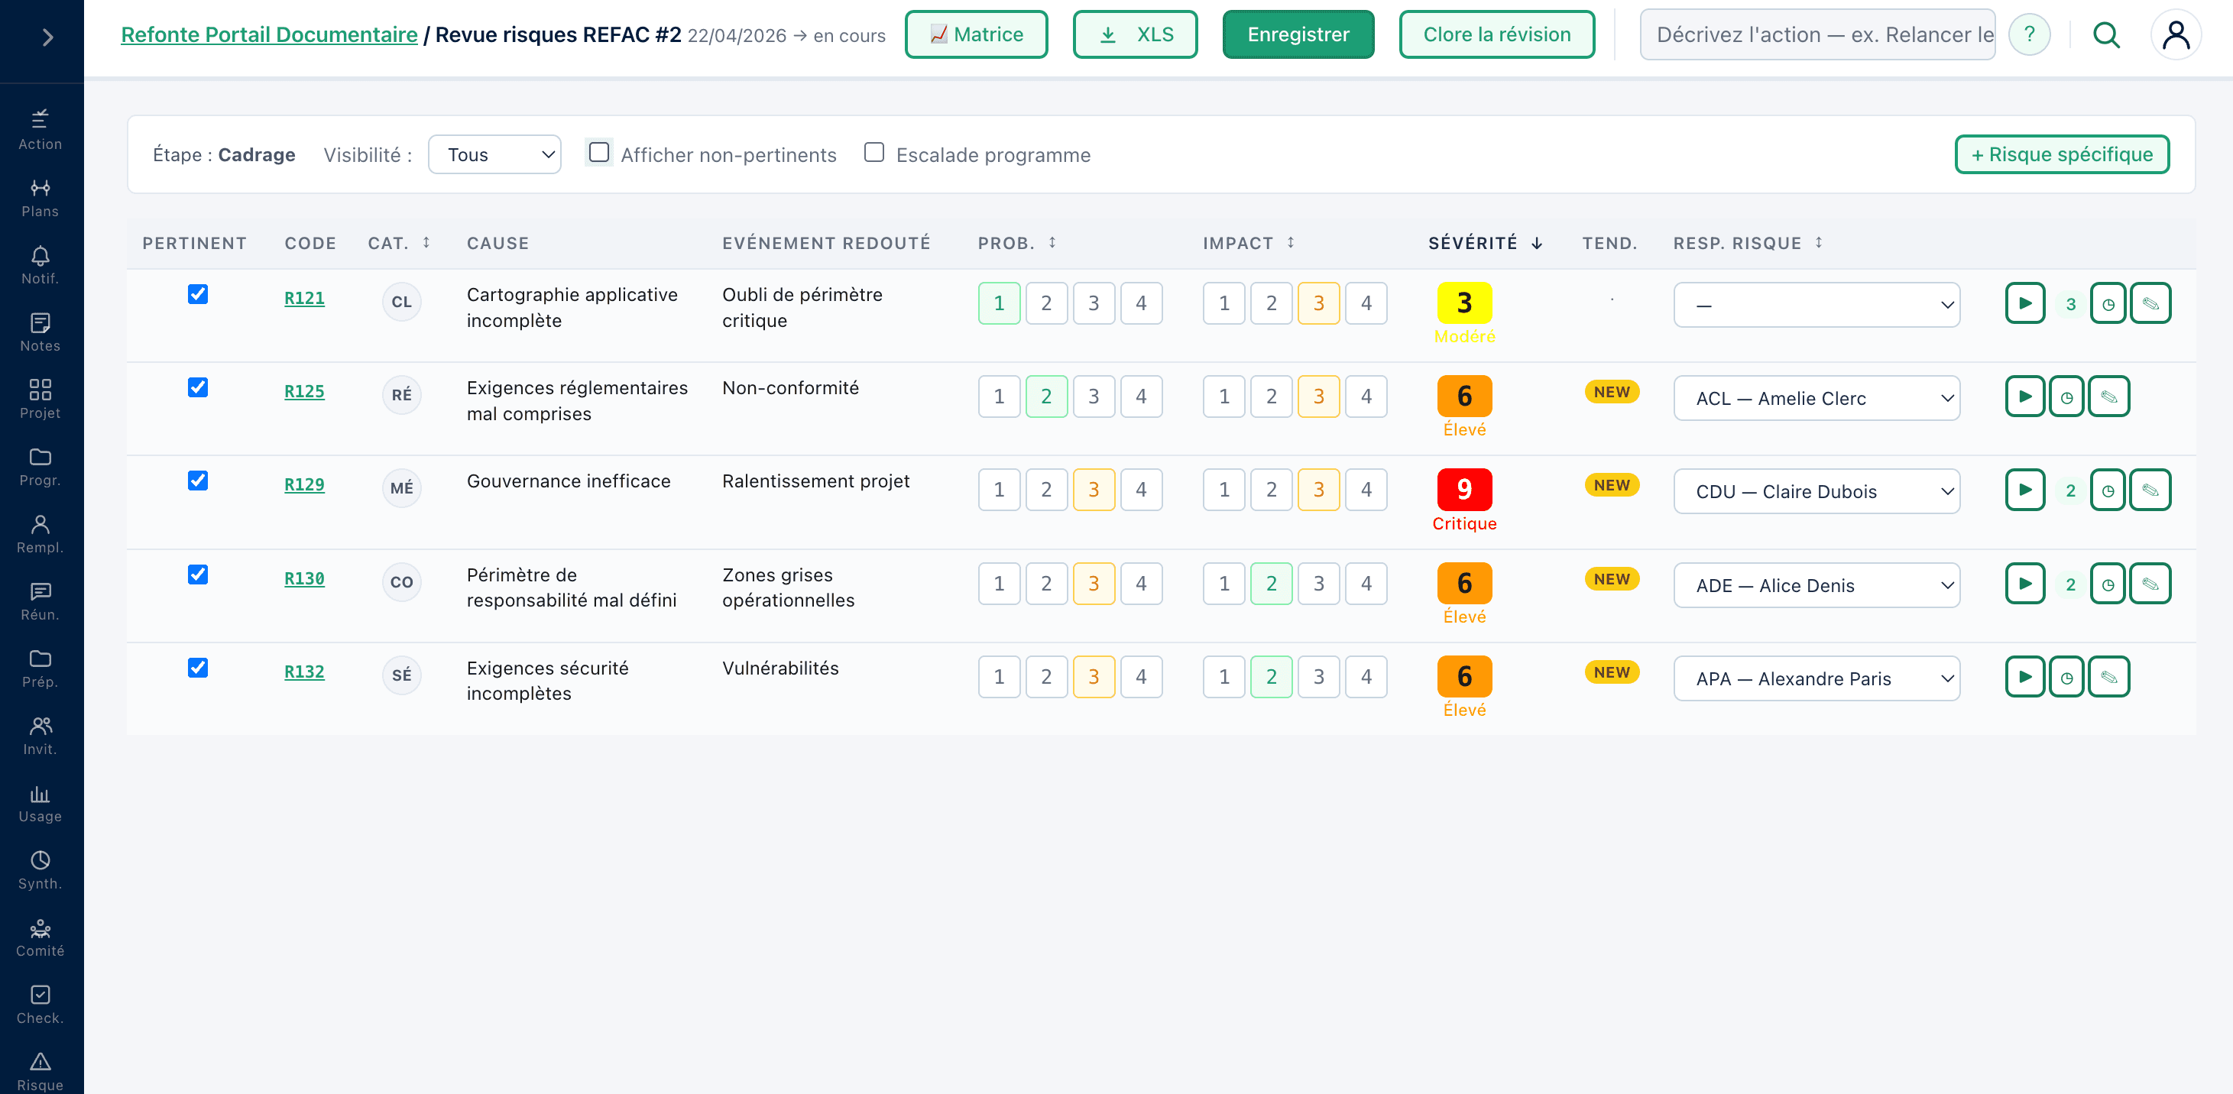
Task: Click the Enregistrer button
Action: (x=1298, y=34)
